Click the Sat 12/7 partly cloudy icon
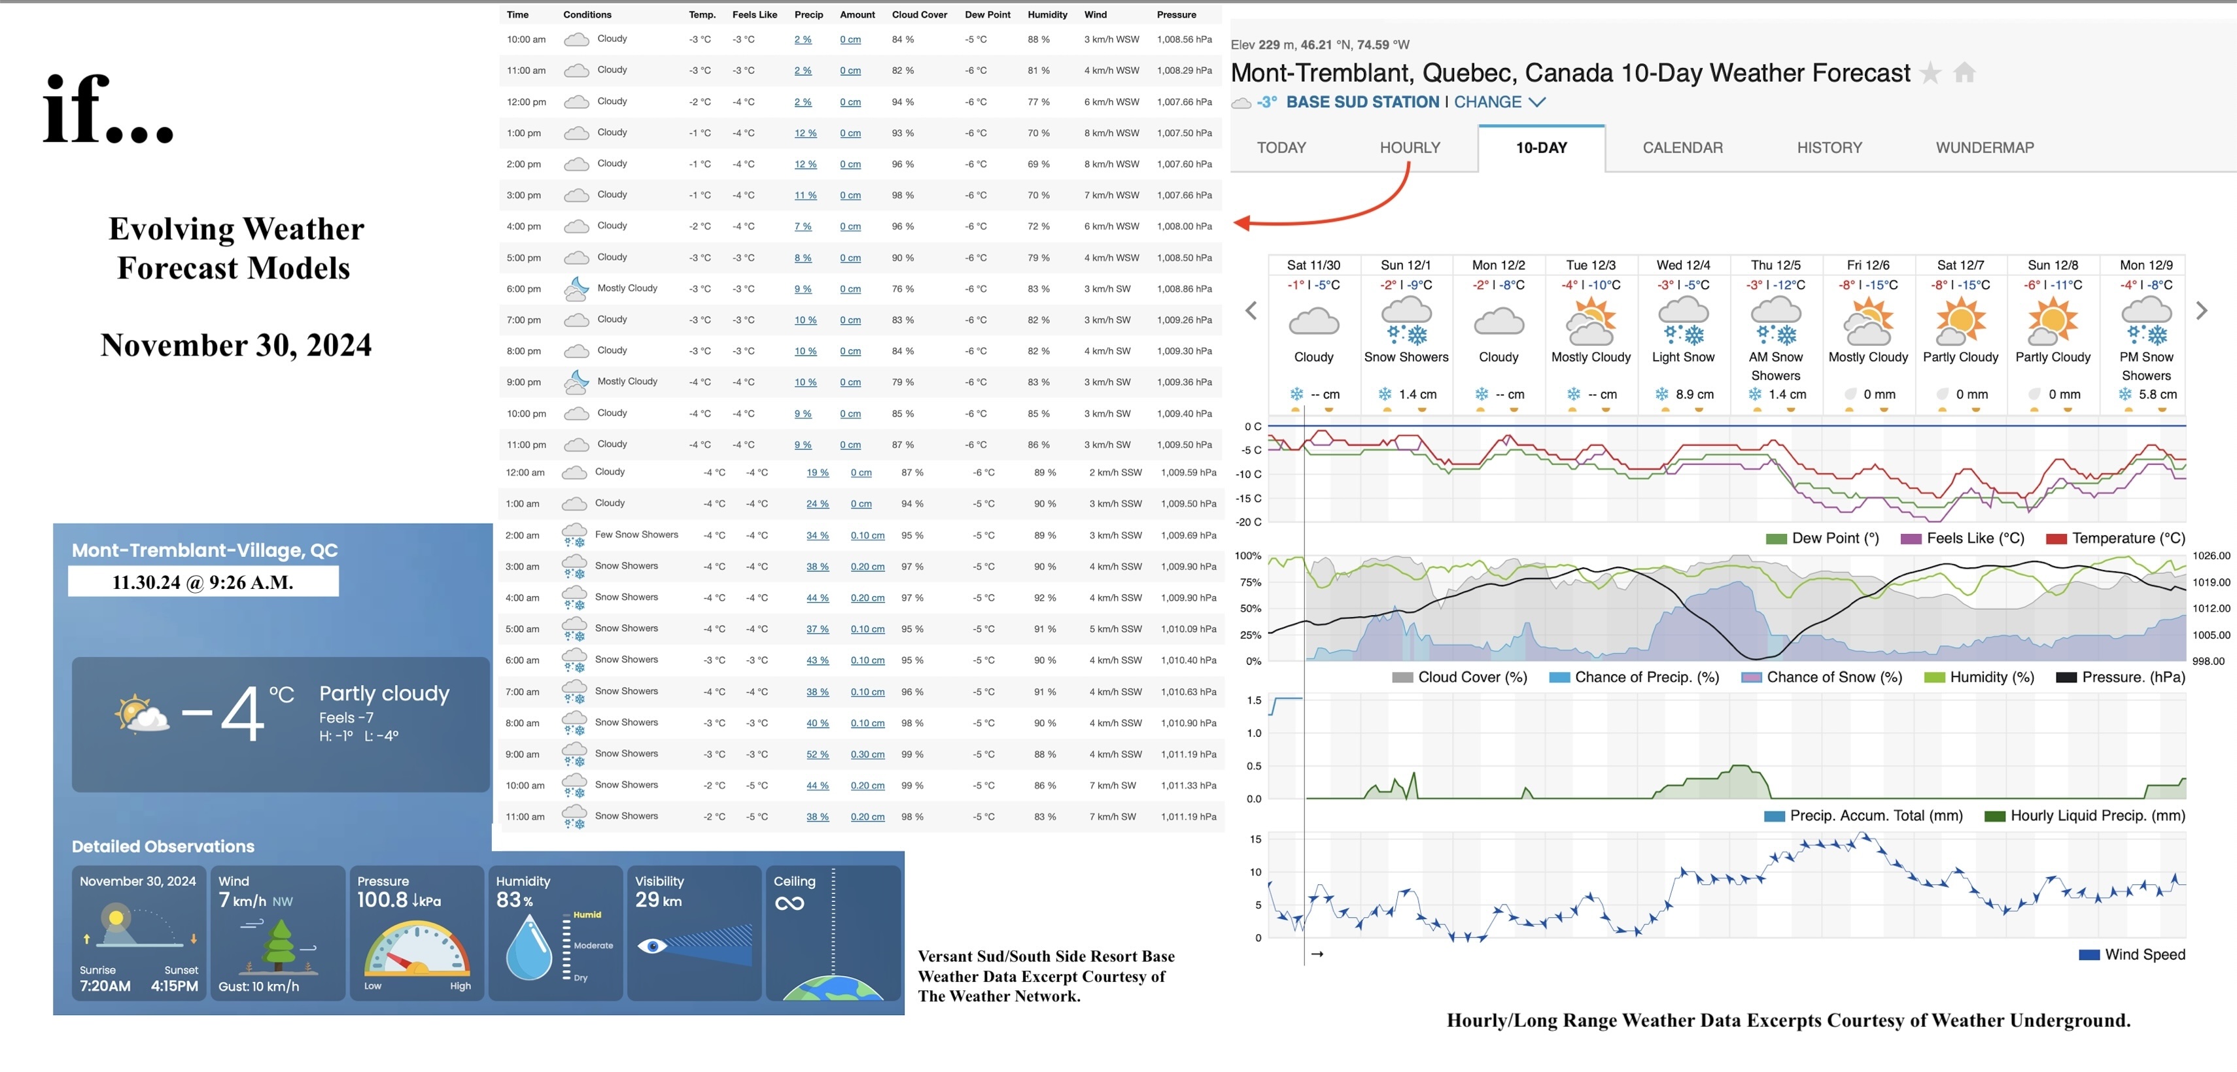The image size is (2237, 1072). (x=1961, y=320)
